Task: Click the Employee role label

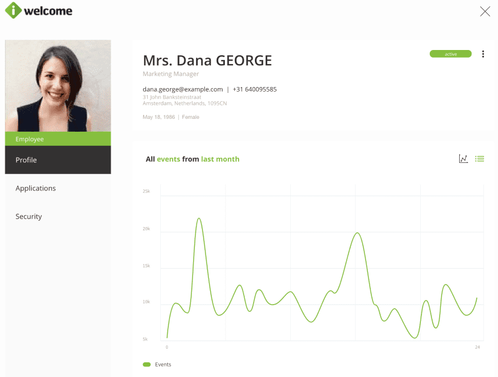Action: pyautogui.click(x=30, y=139)
